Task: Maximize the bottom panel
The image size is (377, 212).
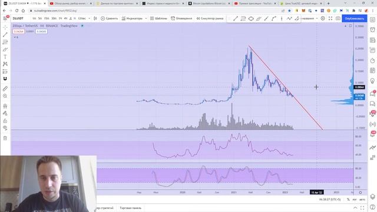Action: coord(362,208)
